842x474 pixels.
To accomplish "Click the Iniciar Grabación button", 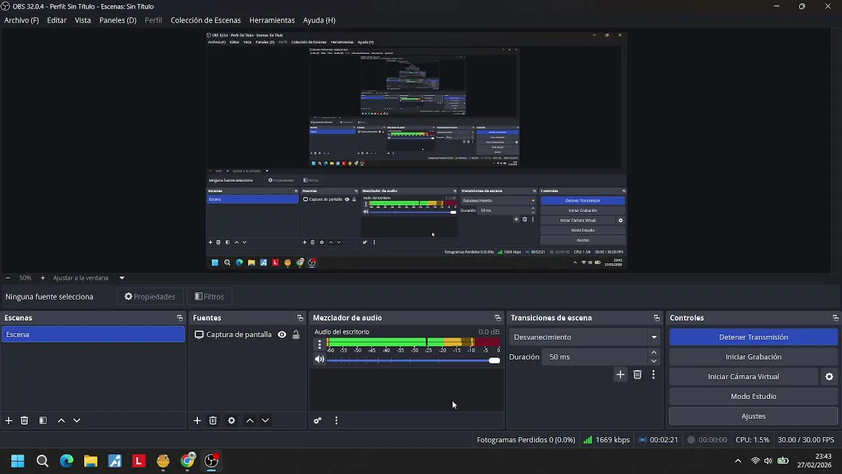I will pyautogui.click(x=753, y=357).
